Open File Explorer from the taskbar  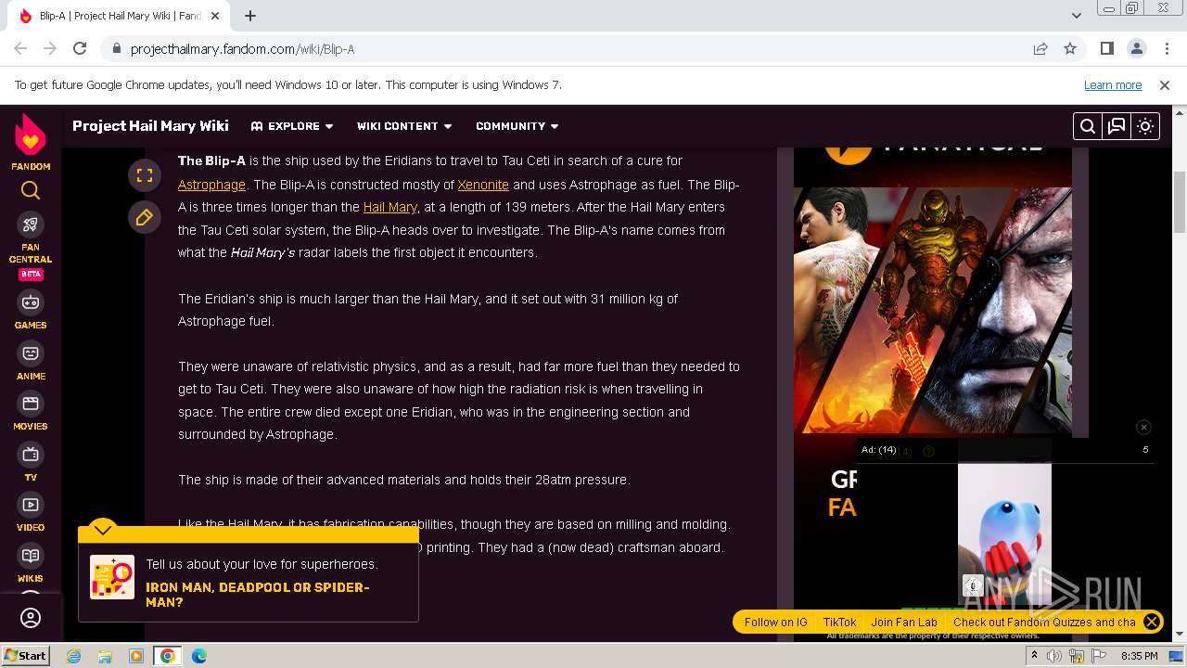click(x=105, y=656)
